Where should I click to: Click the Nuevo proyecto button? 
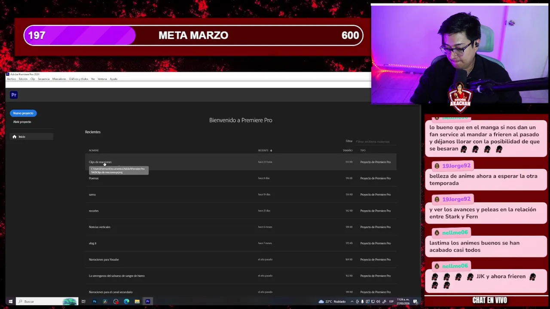pyautogui.click(x=23, y=113)
